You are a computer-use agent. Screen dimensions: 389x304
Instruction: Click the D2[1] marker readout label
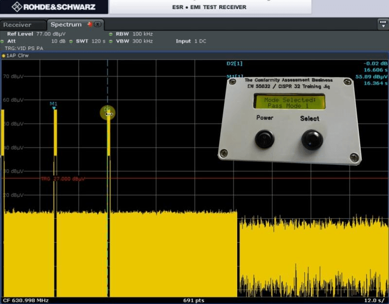pyautogui.click(x=234, y=64)
